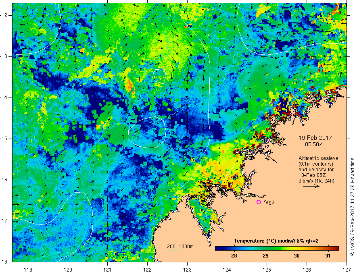Click the 'and velocity for' caption line
Viewport: 355px width, 274px height.
[x=316, y=170]
